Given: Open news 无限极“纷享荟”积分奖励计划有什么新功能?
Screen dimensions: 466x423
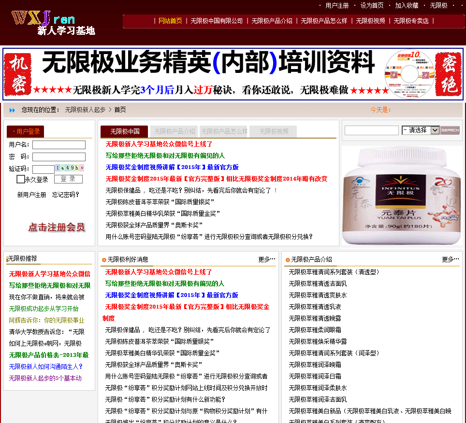Looking at the screenshot, I should [165, 399].
